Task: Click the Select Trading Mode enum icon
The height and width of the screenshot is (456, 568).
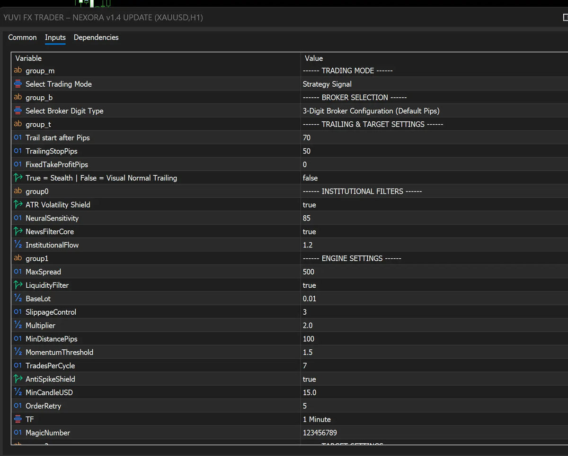Action: tap(18, 84)
